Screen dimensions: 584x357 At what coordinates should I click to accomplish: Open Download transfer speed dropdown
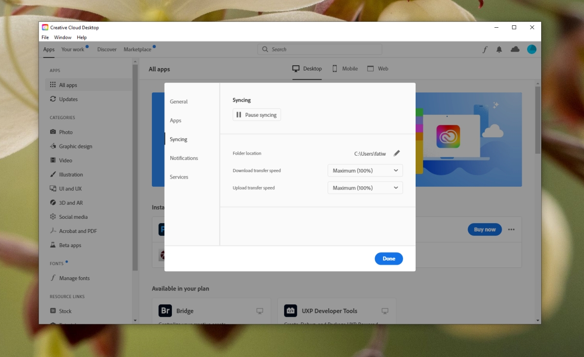point(365,171)
